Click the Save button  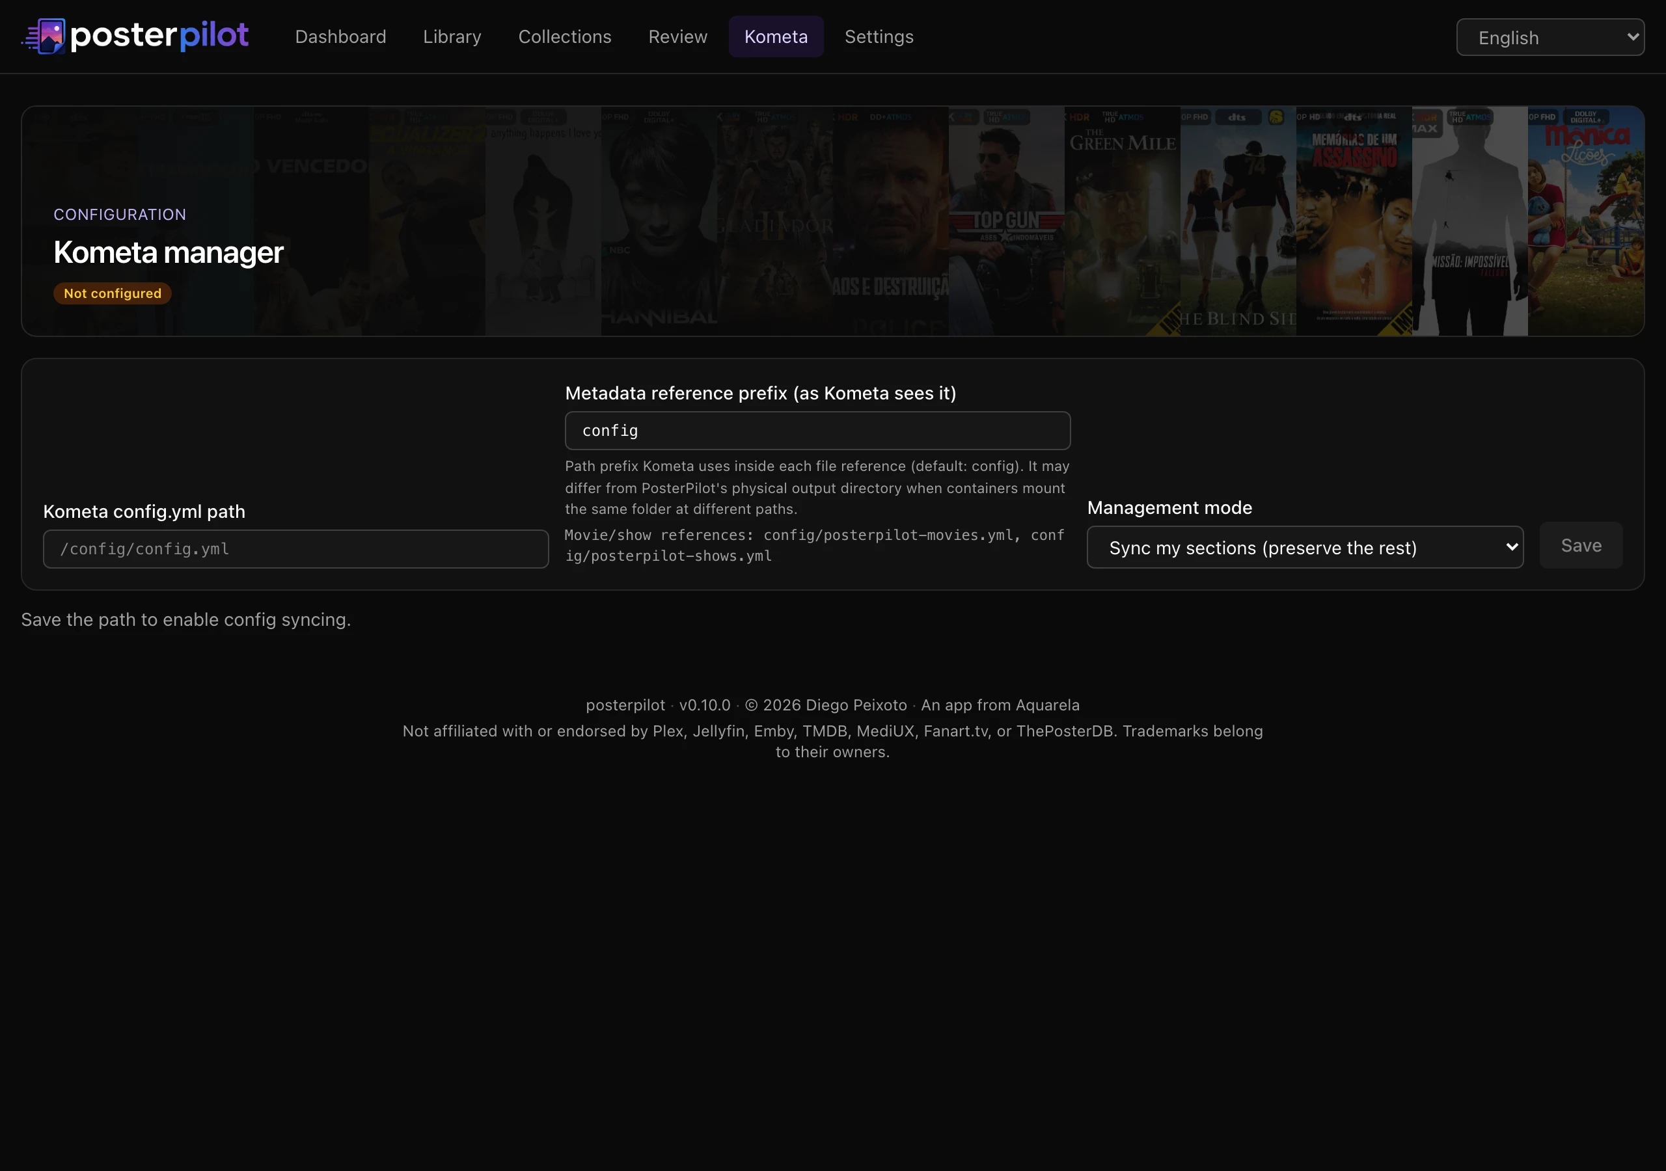coord(1581,545)
